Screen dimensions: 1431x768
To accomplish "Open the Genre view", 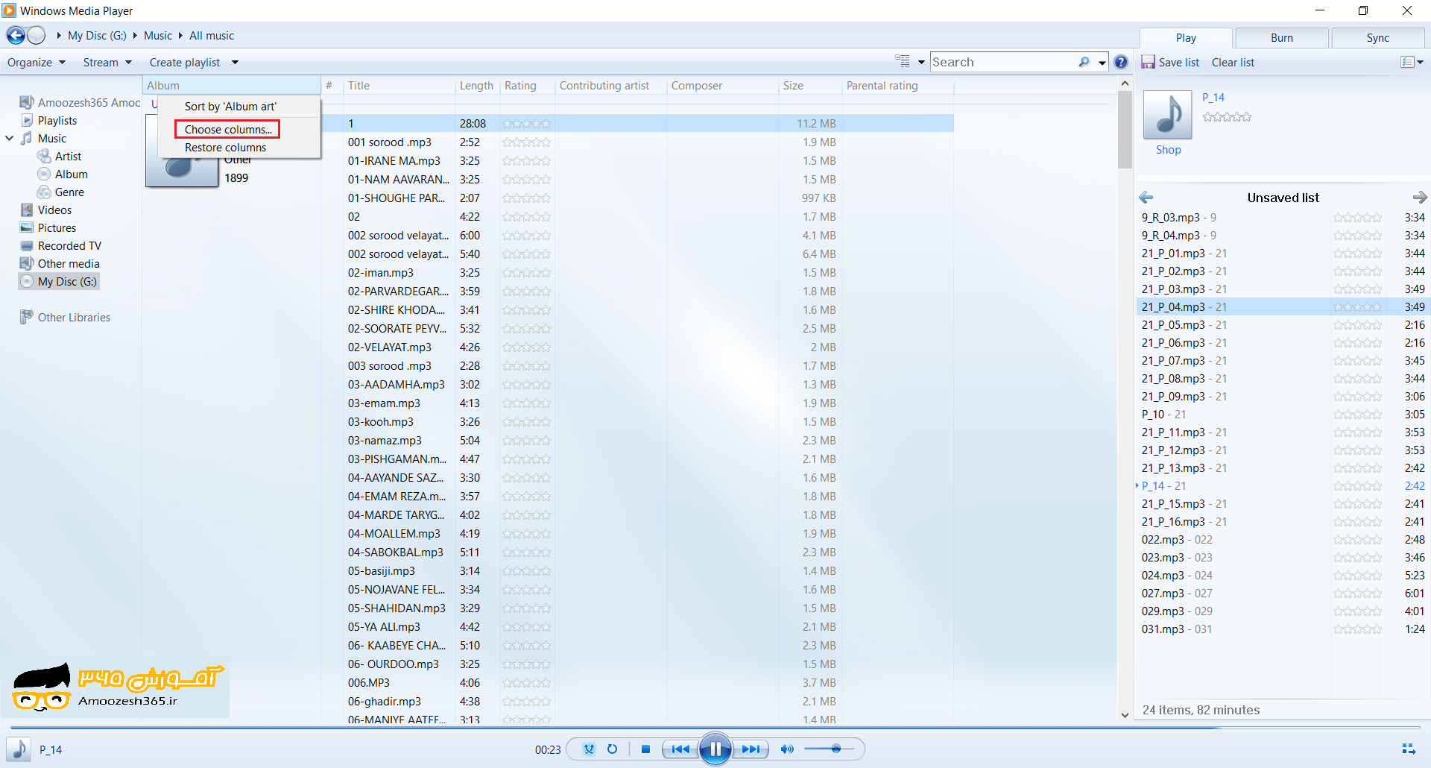I will coord(69,192).
